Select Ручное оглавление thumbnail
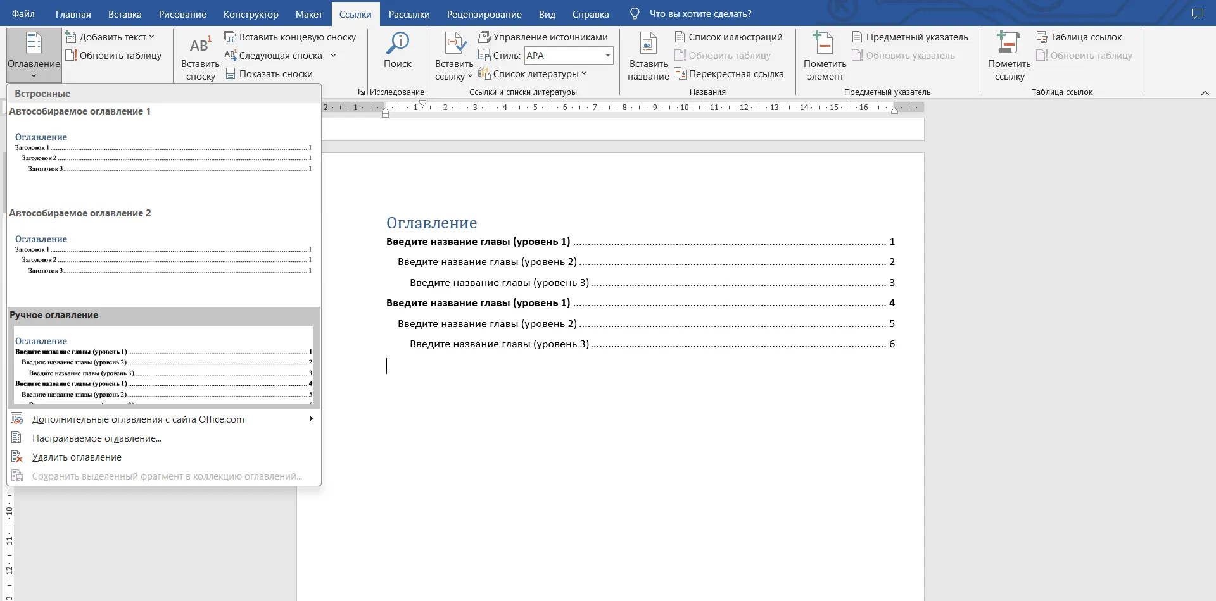Image resolution: width=1216 pixels, height=601 pixels. (x=164, y=359)
